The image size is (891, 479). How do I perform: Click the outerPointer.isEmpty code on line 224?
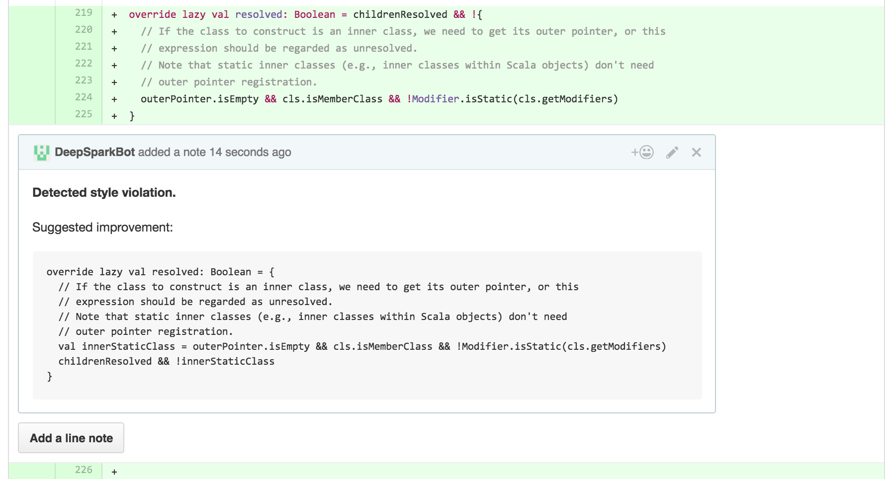(x=199, y=99)
